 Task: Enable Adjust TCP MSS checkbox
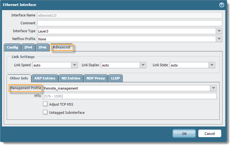45,104
